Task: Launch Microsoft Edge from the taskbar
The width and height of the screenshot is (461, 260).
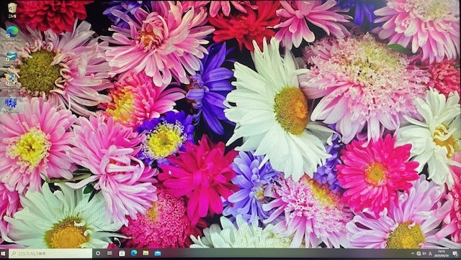Action: click(x=134, y=253)
